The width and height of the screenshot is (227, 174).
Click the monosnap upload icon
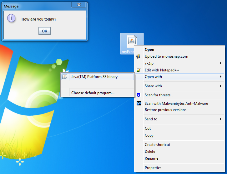coord(139,56)
